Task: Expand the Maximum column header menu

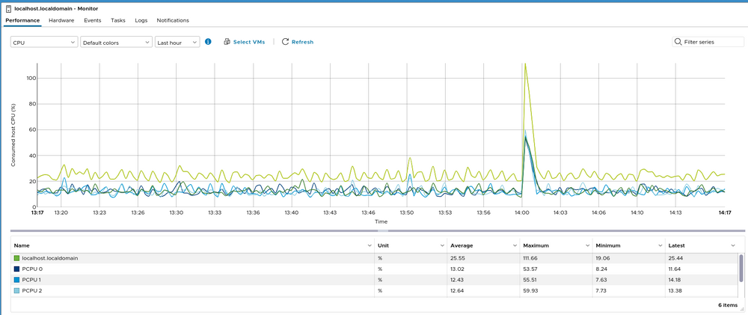Action: coord(587,245)
